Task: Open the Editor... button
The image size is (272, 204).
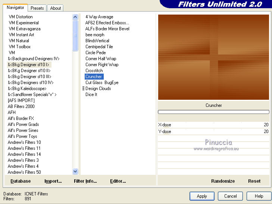Action: click(x=118, y=181)
